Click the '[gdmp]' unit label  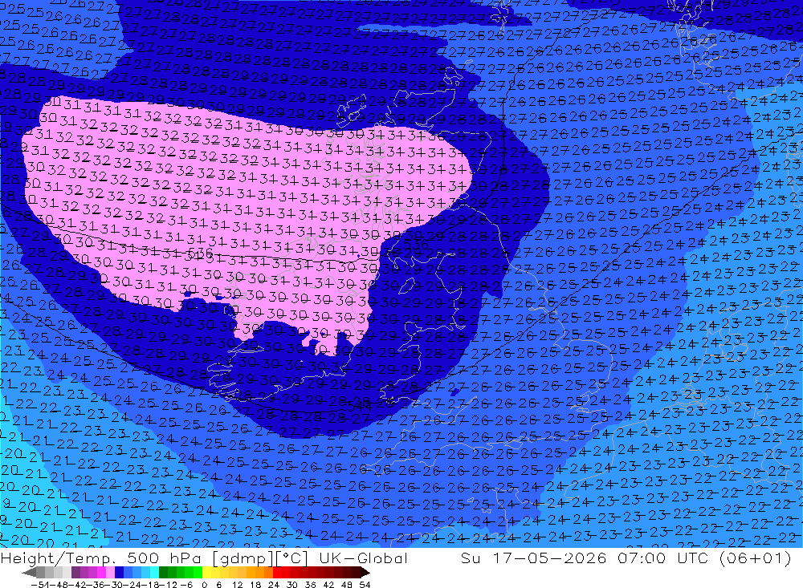(241, 558)
